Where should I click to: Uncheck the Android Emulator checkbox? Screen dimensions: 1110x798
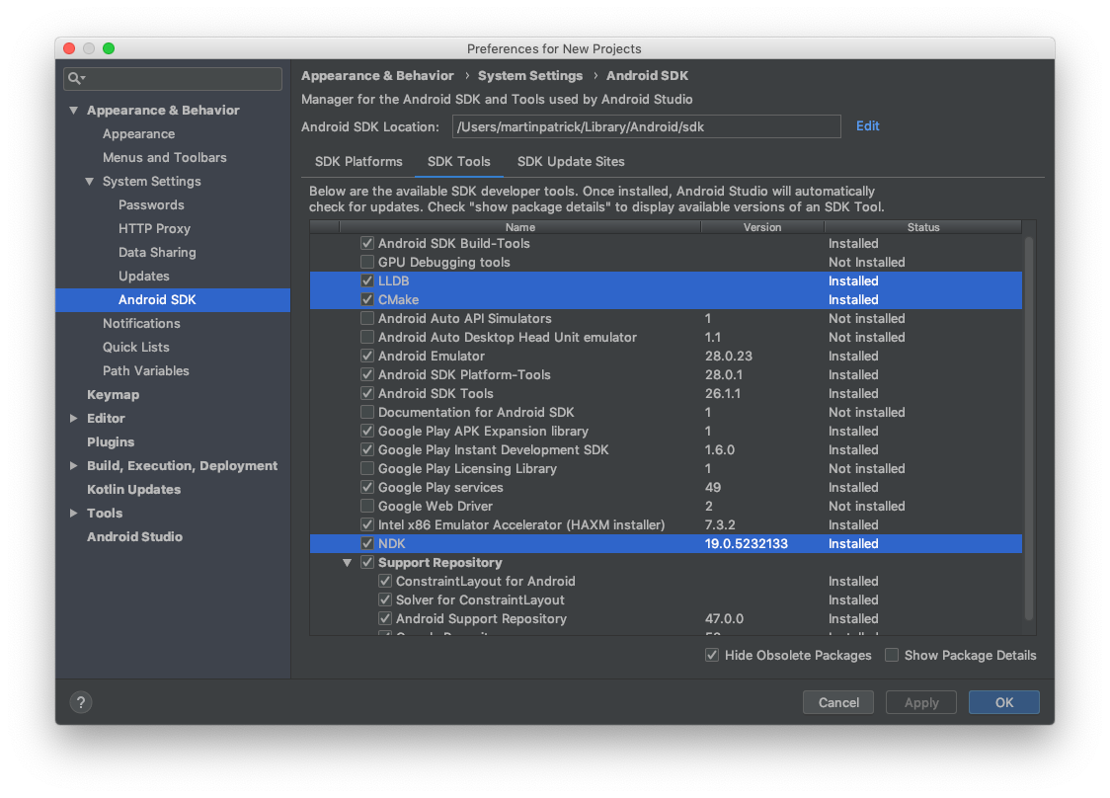[366, 356]
